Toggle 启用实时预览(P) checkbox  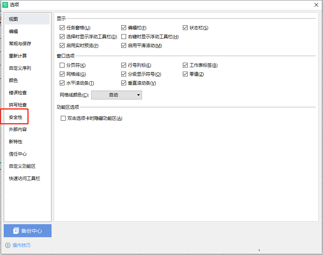[x=62, y=45]
